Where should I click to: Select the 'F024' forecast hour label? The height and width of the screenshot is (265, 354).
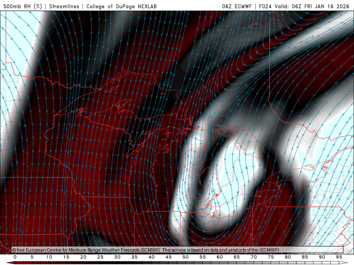pos(265,6)
